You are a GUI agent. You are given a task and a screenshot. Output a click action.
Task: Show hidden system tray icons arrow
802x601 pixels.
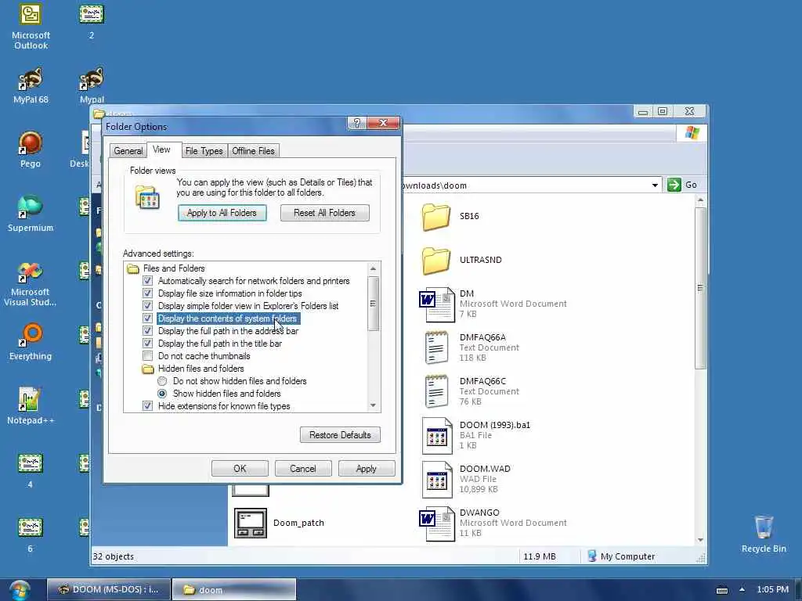[742, 589]
